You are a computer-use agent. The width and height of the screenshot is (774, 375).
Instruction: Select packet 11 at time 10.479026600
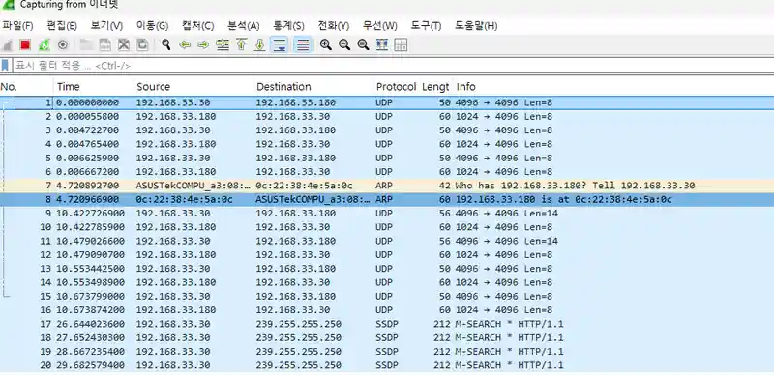(387, 241)
